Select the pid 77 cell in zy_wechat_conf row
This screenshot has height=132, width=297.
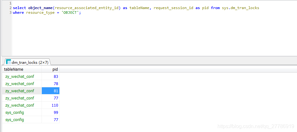pyautogui.click(x=51, y=98)
